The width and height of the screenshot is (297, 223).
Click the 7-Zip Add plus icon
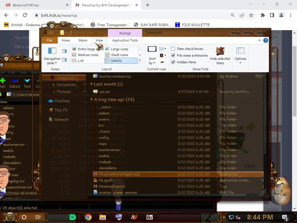pyautogui.click(x=2, y=81)
